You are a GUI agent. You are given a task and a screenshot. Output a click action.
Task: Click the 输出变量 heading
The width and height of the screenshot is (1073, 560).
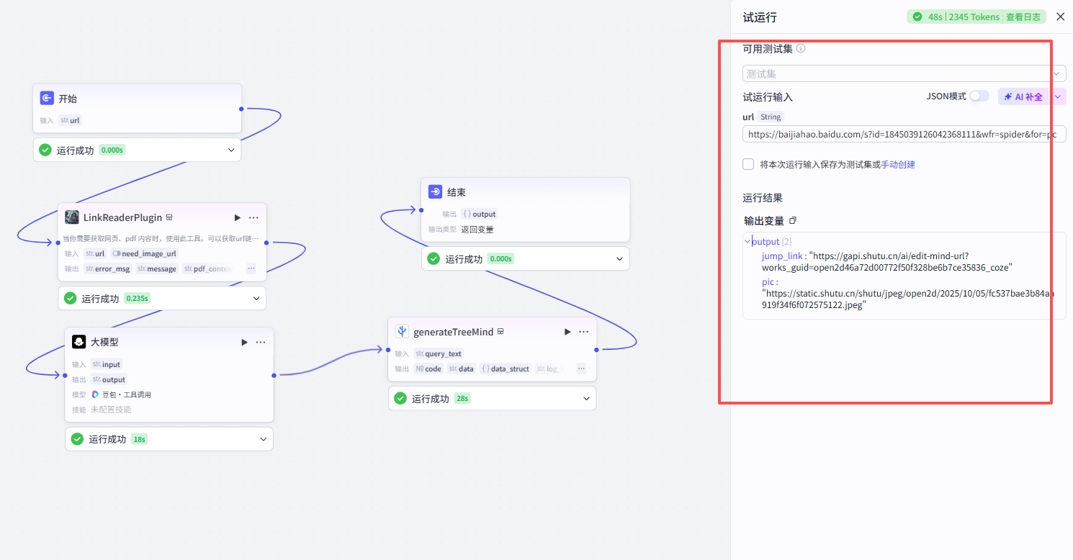(x=764, y=221)
